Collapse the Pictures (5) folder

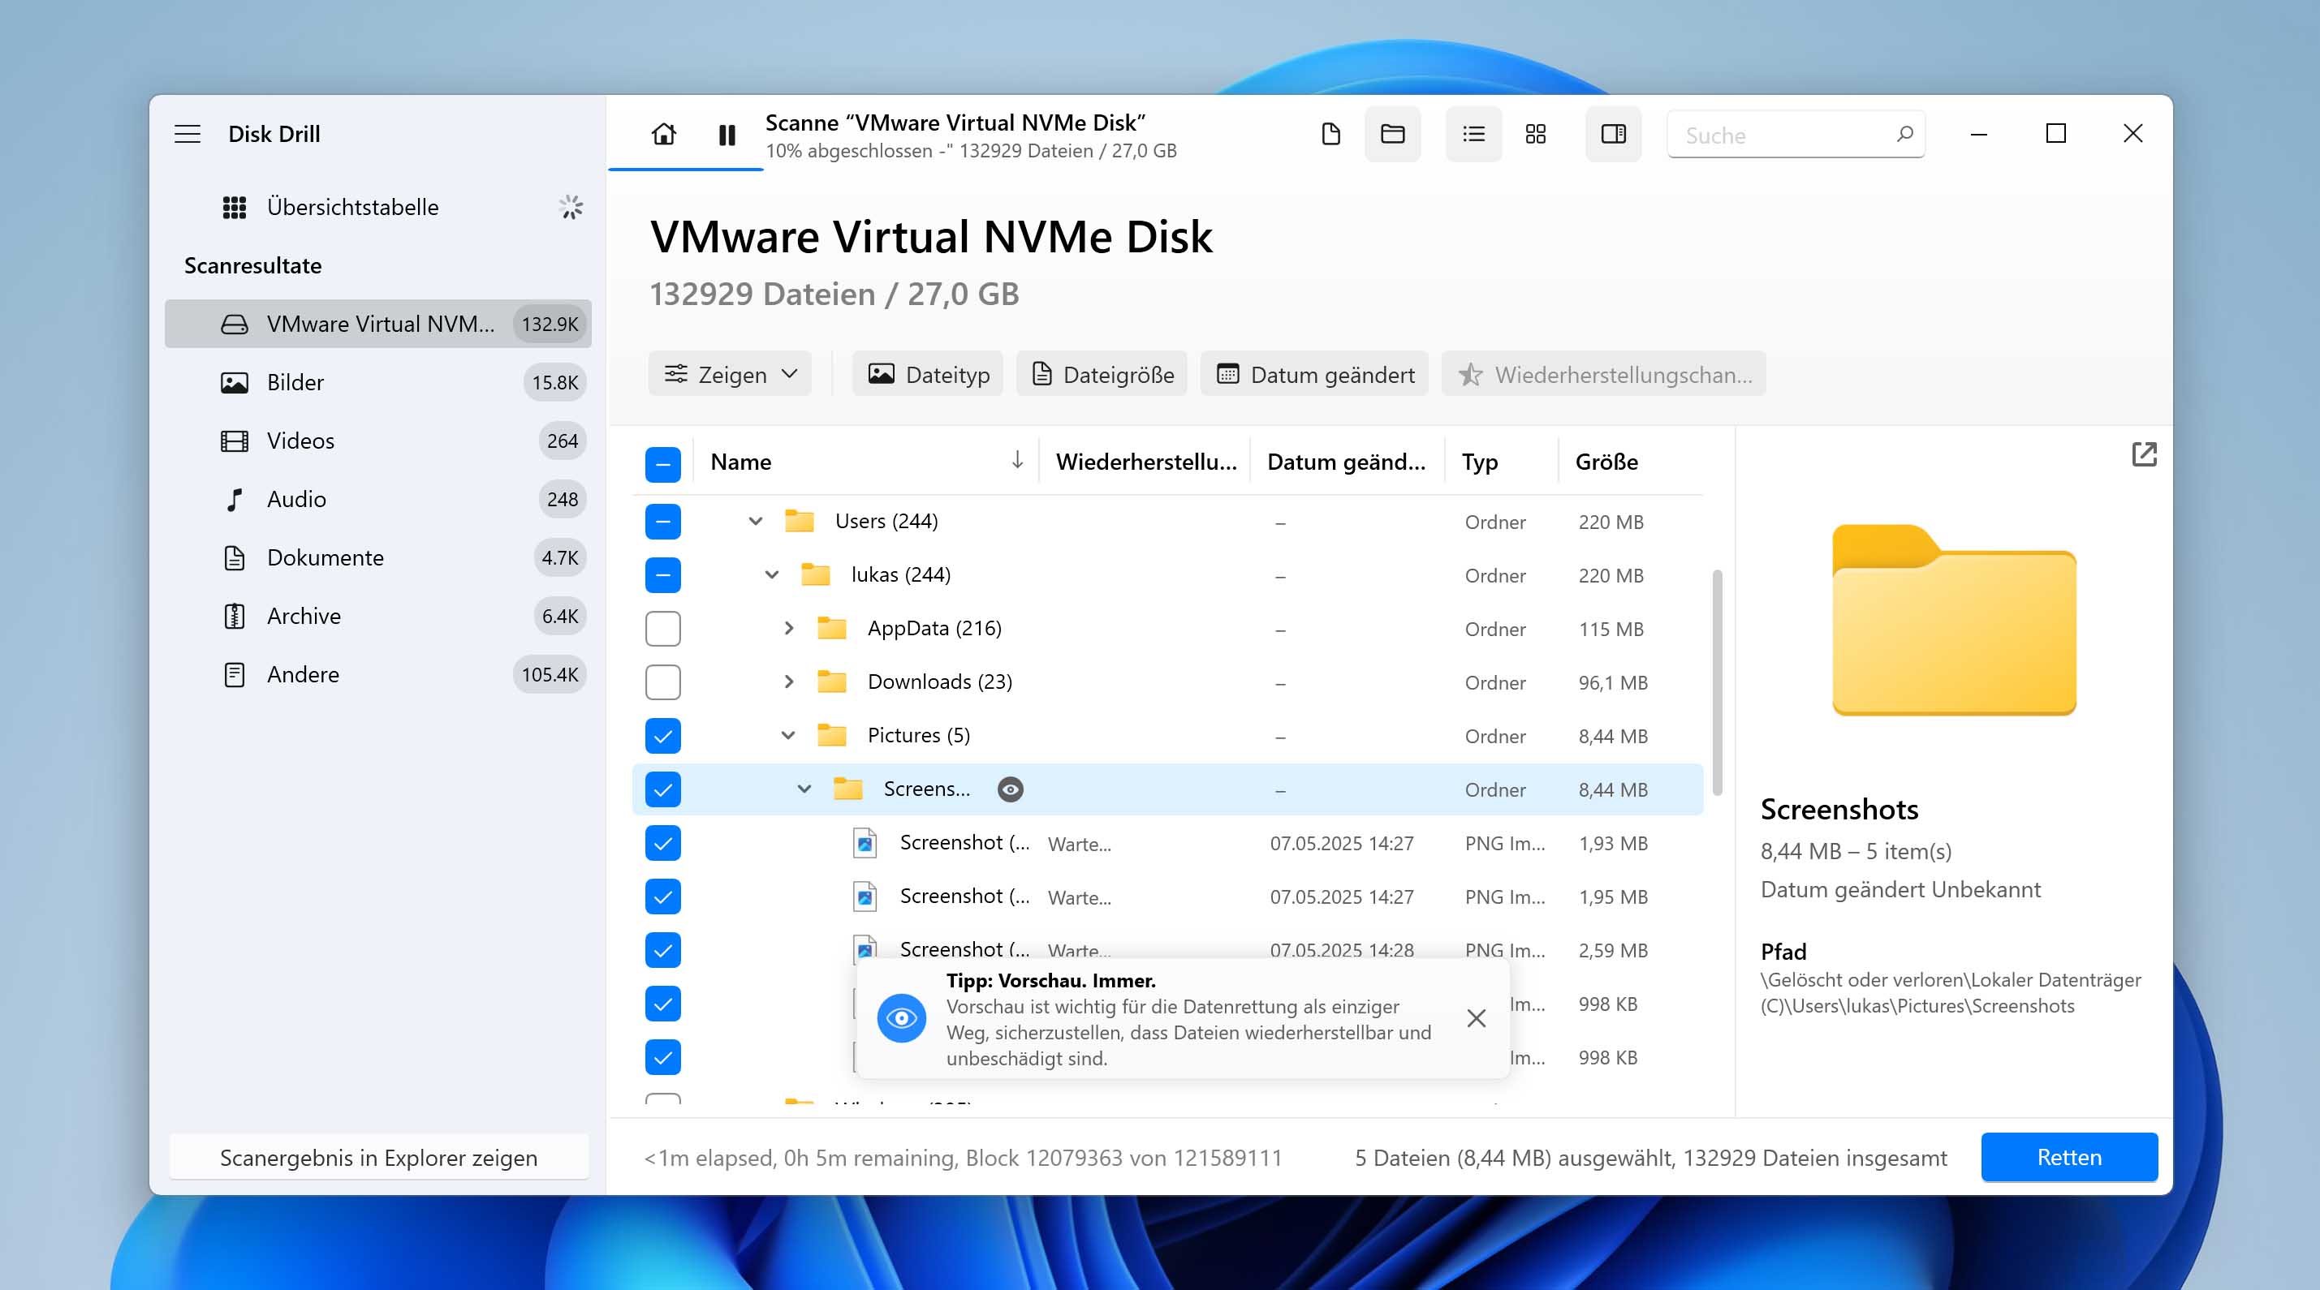click(x=788, y=736)
